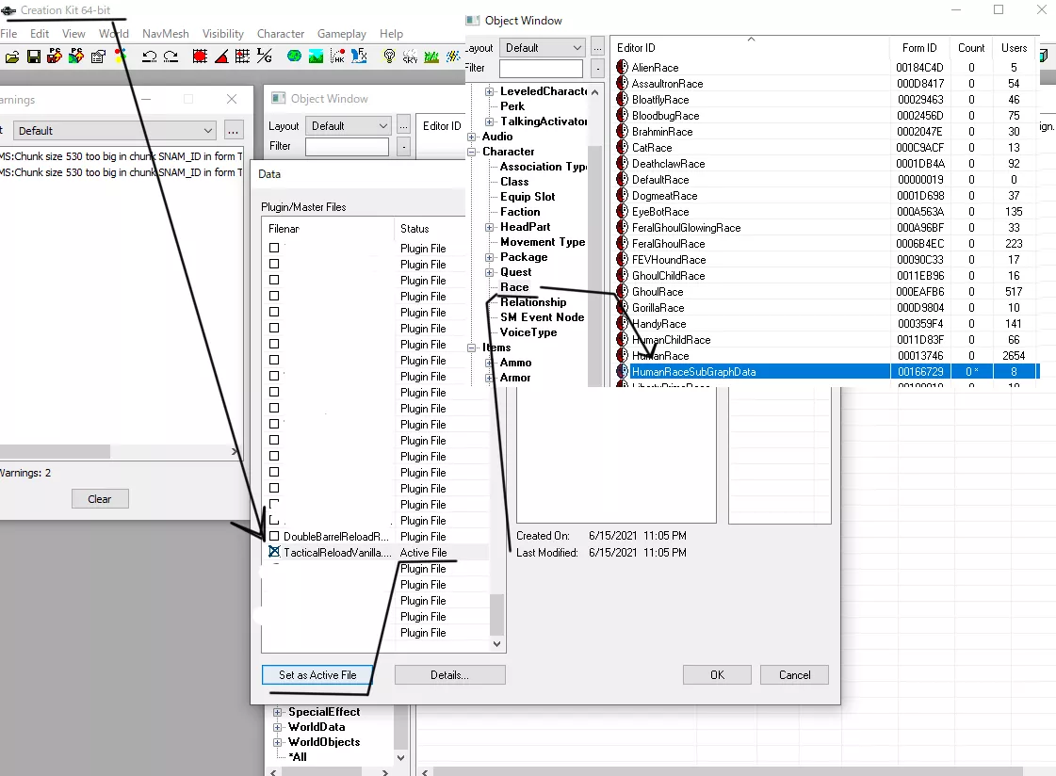Click the PC upload icon with red disk

point(55,57)
